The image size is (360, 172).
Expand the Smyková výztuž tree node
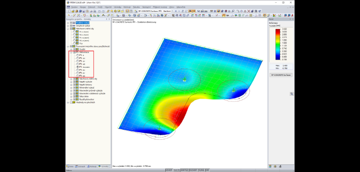click(68, 26)
